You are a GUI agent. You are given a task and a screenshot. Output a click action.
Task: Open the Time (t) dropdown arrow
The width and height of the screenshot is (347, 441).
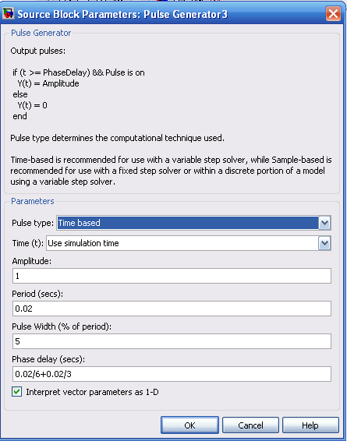coord(324,243)
